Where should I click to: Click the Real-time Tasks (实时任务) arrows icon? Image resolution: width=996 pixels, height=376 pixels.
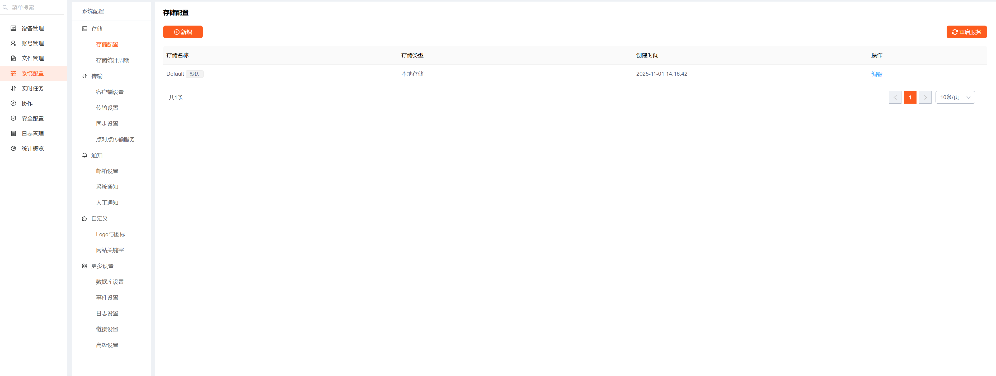click(x=13, y=88)
